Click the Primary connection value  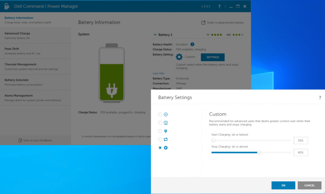click(x=181, y=83)
